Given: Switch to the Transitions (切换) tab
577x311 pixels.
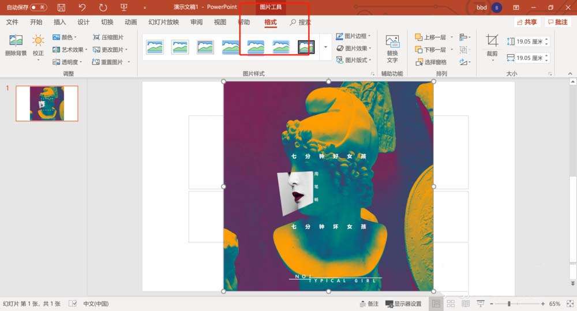Looking at the screenshot, I should (107, 22).
